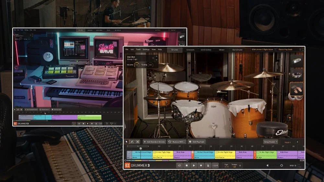Click the song track playhead marker

pyautogui.click(x=141, y=148)
